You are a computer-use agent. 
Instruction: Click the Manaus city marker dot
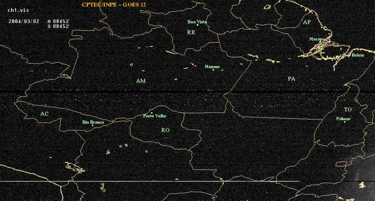click(213, 69)
